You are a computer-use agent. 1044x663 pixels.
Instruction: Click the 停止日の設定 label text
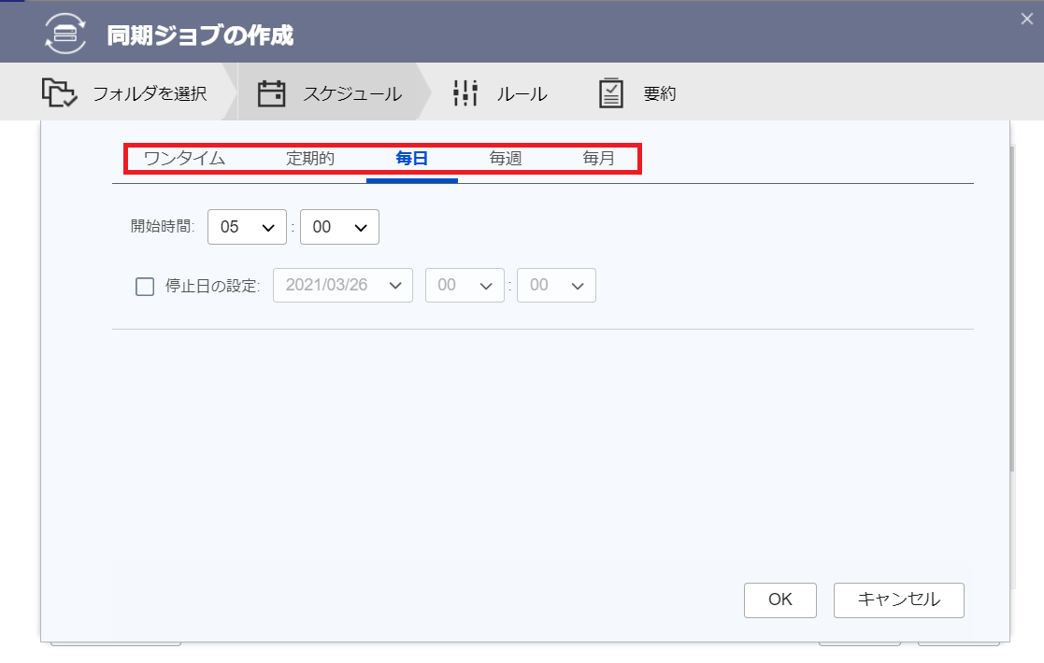click(212, 286)
